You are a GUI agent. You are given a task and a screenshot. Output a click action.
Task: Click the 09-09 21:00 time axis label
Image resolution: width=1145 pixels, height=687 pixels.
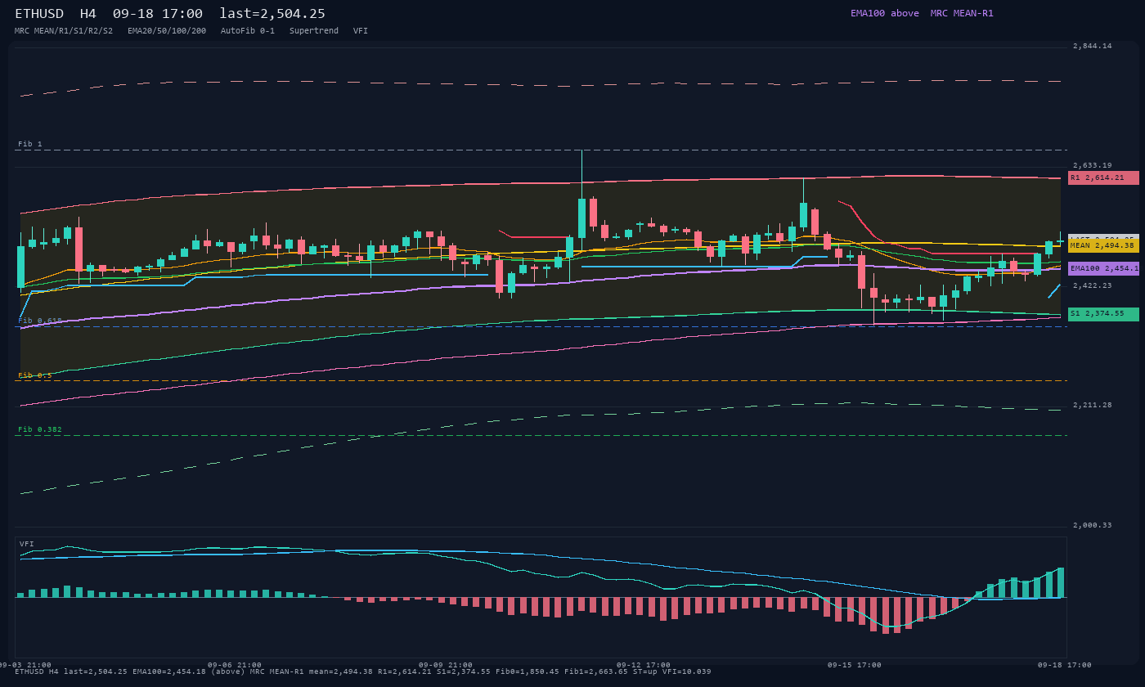click(446, 665)
